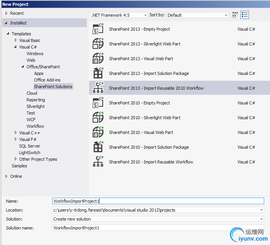Screen dimensions: 270x245
Task: Expand the Visual F# node
Action: pos(16,139)
